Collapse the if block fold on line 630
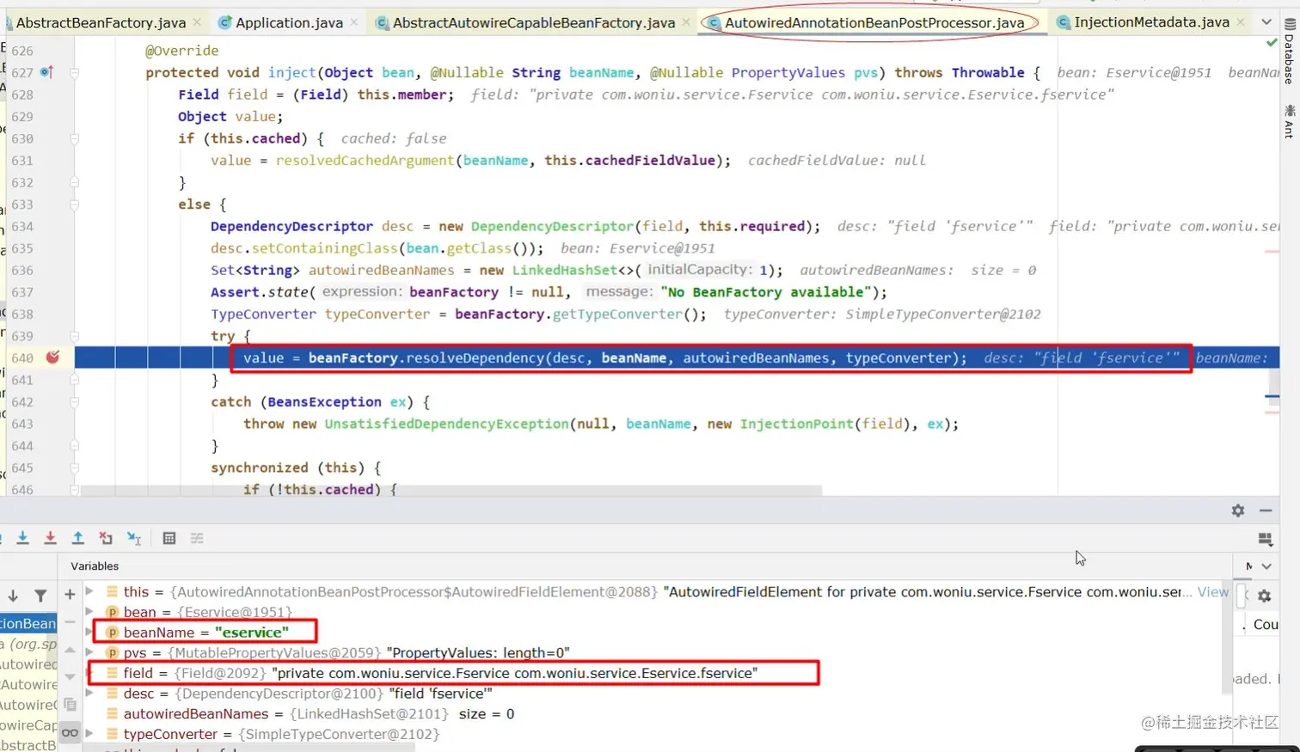 (74, 138)
